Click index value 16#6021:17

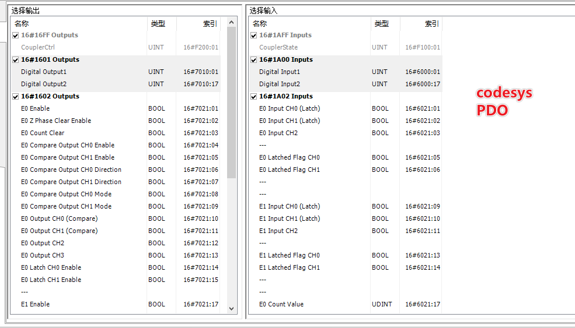(x=423, y=304)
